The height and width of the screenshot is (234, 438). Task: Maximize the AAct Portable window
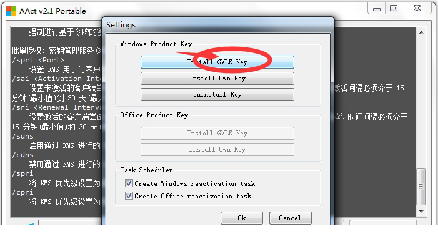click(x=394, y=9)
